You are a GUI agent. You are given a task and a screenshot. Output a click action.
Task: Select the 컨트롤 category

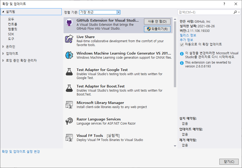(x=13, y=24)
